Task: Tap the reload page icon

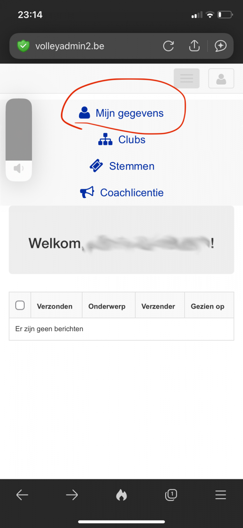Action: (169, 46)
